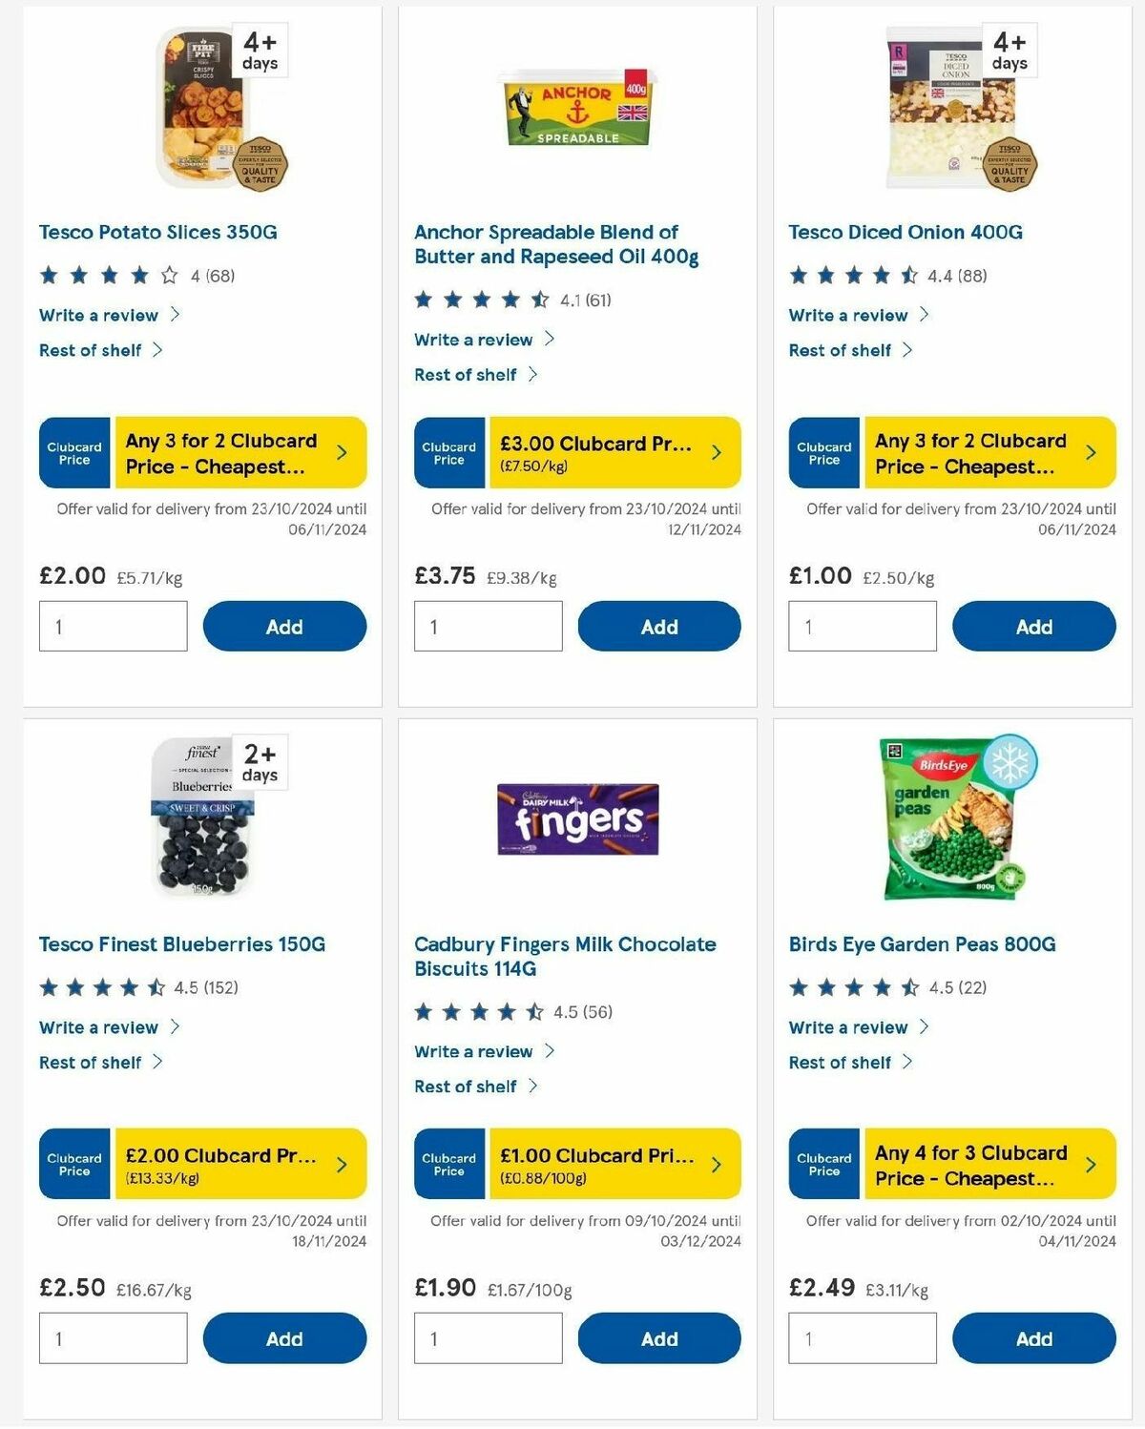1145x1429 pixels.
Task: Click the star rating for Birds Eye Garden Peas
Action: tap(849, 988)
